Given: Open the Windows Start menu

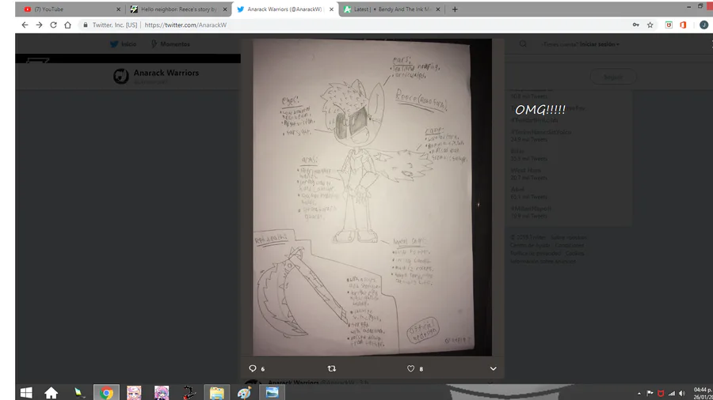Looking at the screenshot, I should 26,393.
